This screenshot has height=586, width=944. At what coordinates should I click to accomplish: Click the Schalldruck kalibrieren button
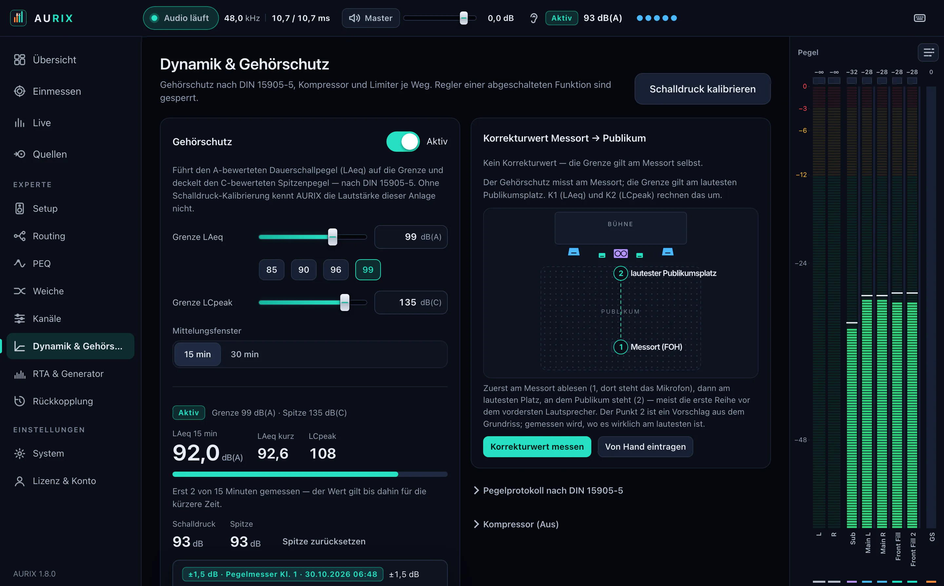[702, 89]
